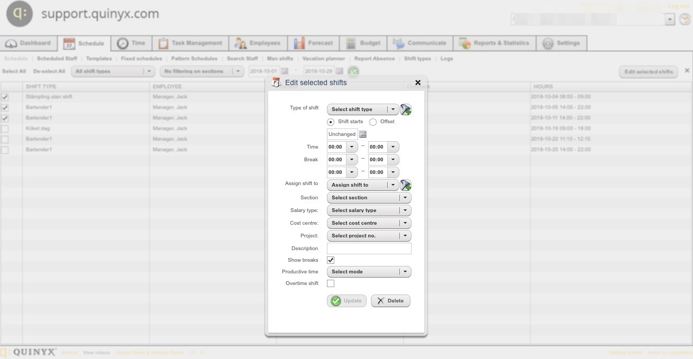The image size is (693, 359).
Task: Click the Update button
Action: coord(346,301)
